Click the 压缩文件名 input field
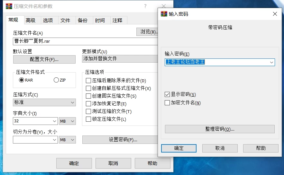 click(x=86, y=41)
